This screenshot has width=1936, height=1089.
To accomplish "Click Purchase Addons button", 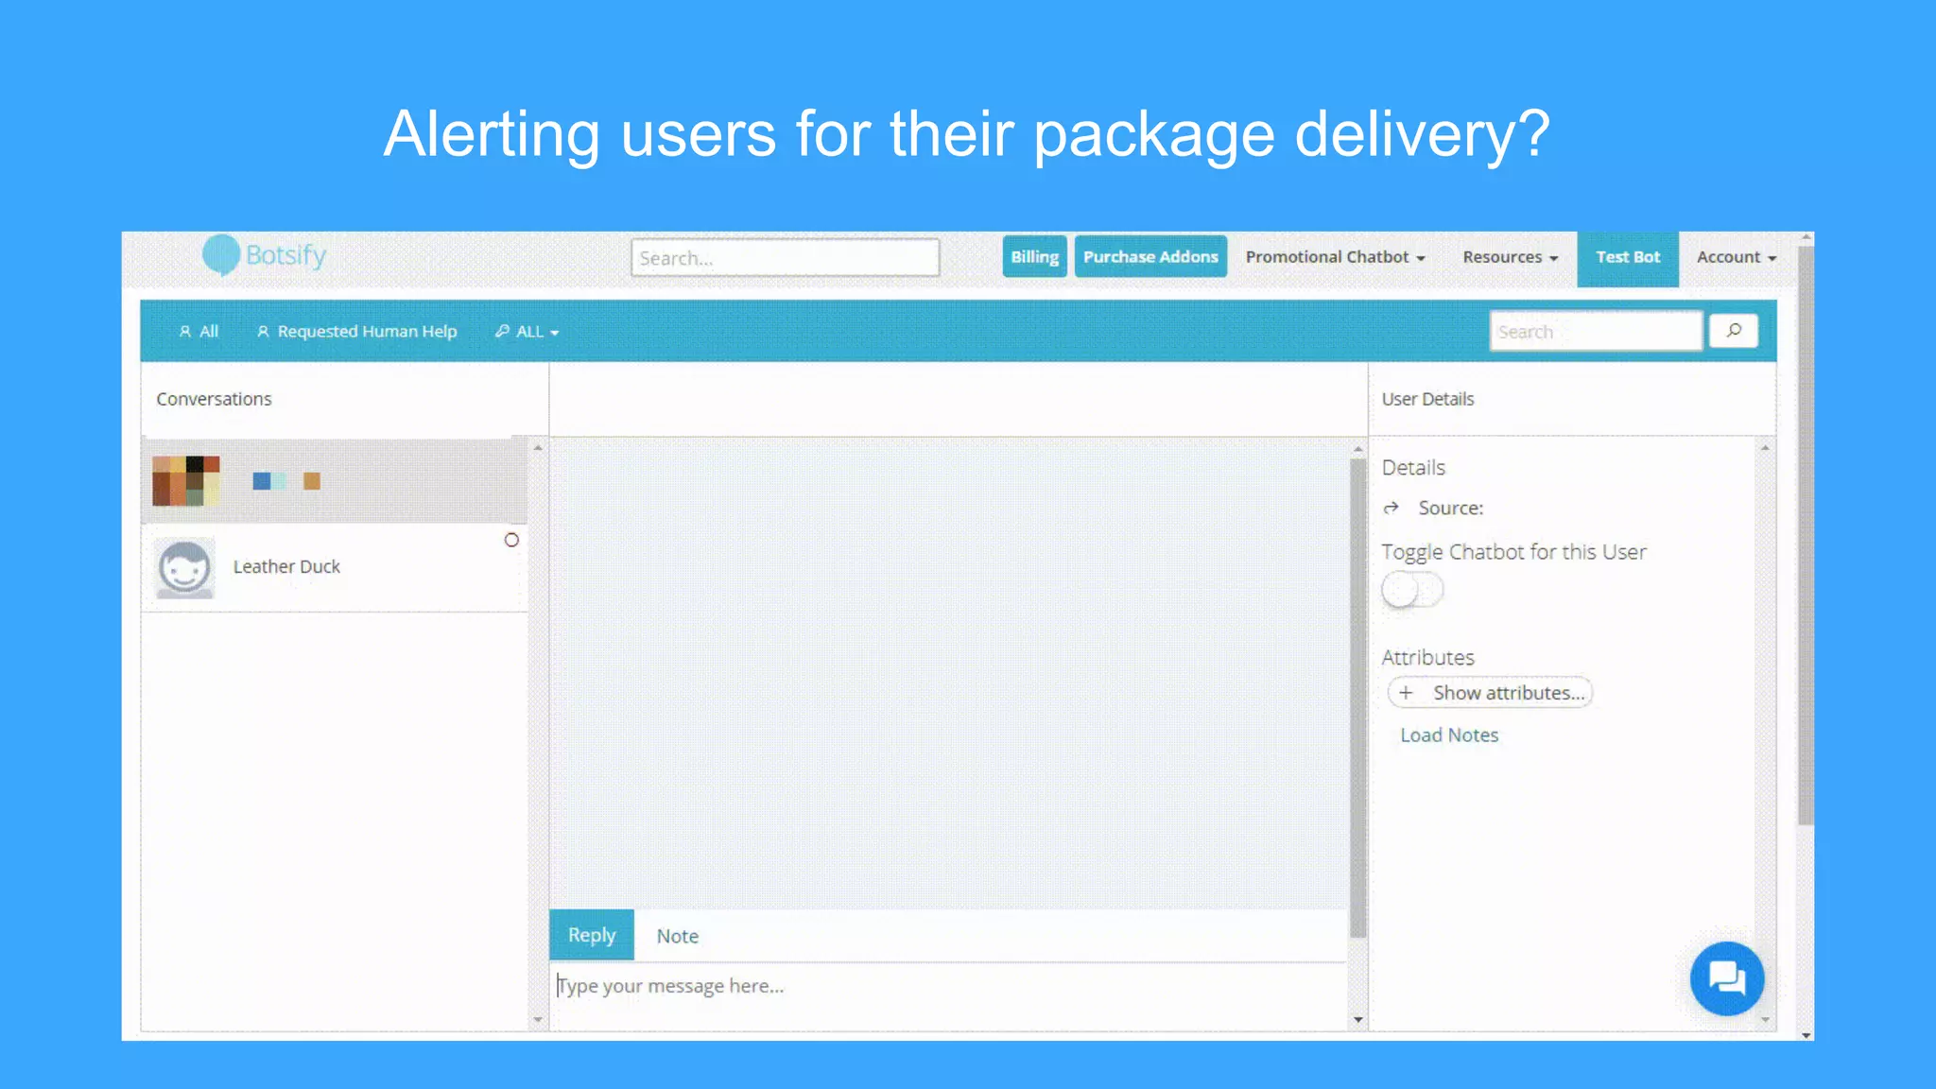I will click(1150, 256).
